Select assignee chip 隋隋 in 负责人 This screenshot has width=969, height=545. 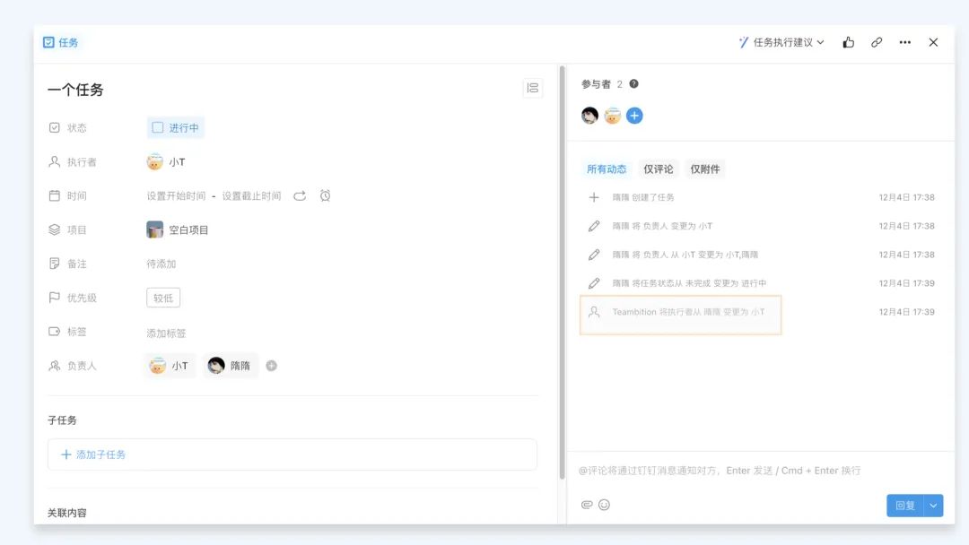(230, 366)
